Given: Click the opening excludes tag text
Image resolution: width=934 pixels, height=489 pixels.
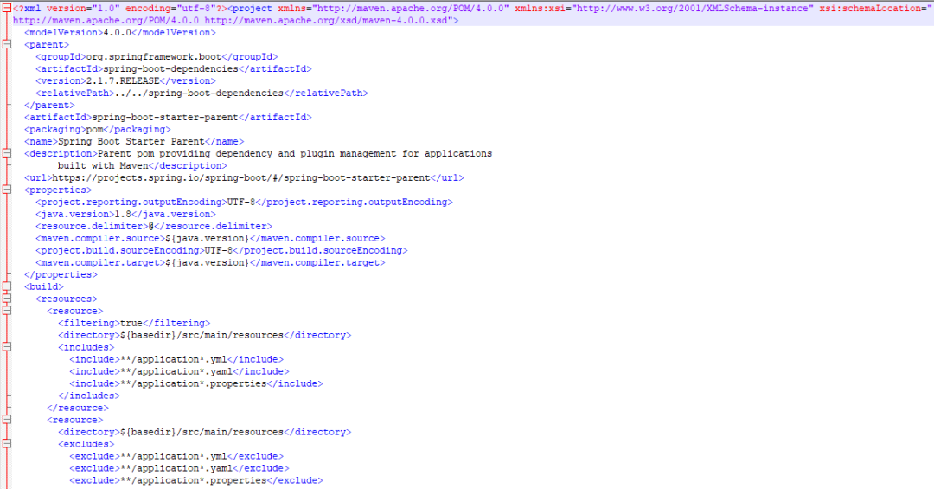Looking at the screenshot, I should click(86, 444).
